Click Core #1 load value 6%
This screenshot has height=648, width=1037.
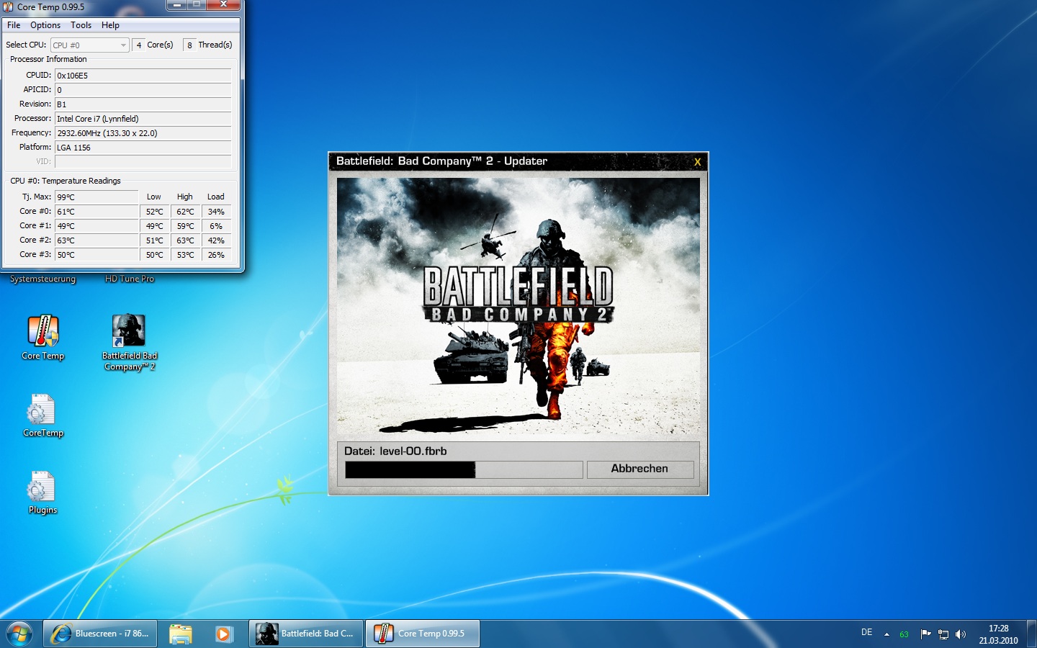click(216, 226)
